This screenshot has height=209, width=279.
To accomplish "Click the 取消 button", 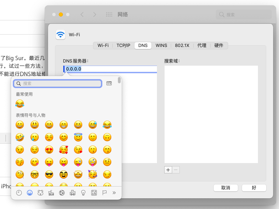I will click(225, 188).
